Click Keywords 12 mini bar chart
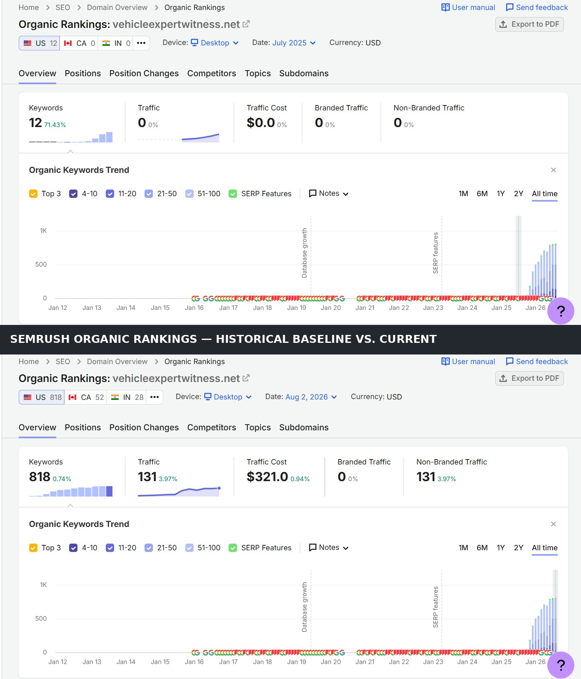Viewport: 581px width, 679px height. (71, 137)
